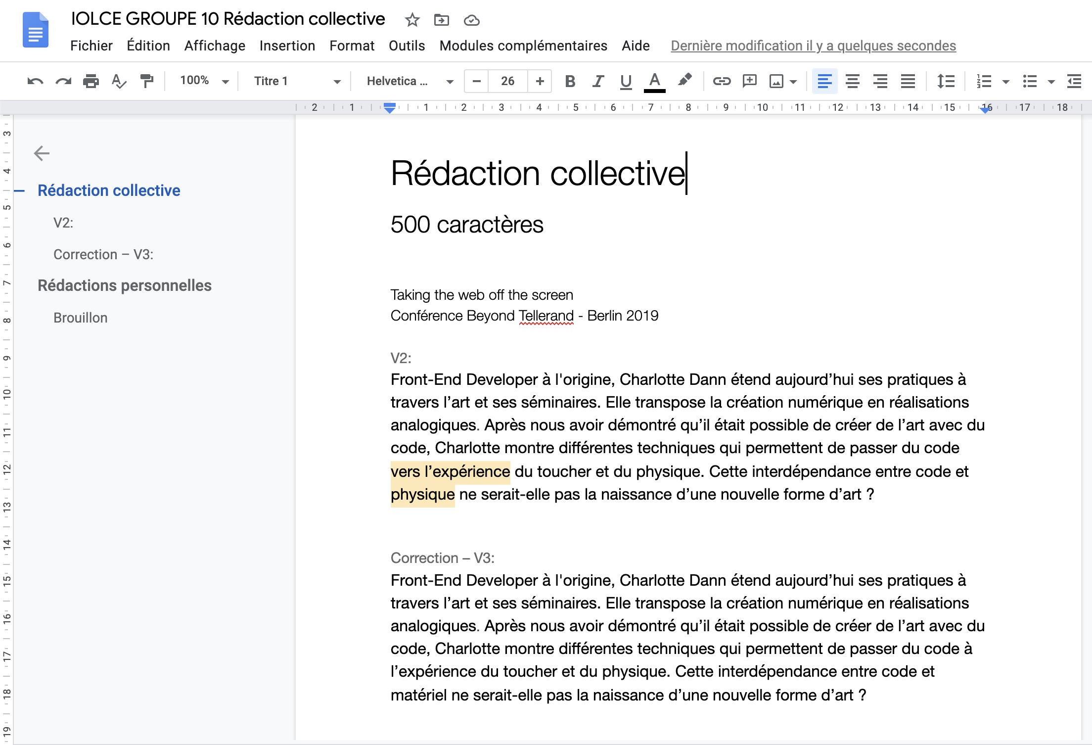The image size is (1092, 745).
Task: Open the Édition menu
Action: click(x=148, y=46)
